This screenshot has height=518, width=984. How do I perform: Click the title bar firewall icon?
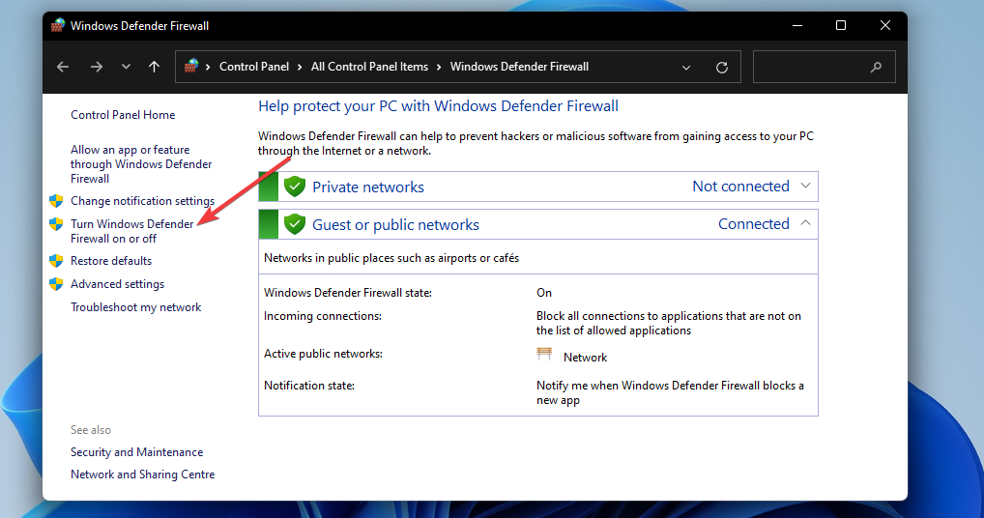coord(58,26)
